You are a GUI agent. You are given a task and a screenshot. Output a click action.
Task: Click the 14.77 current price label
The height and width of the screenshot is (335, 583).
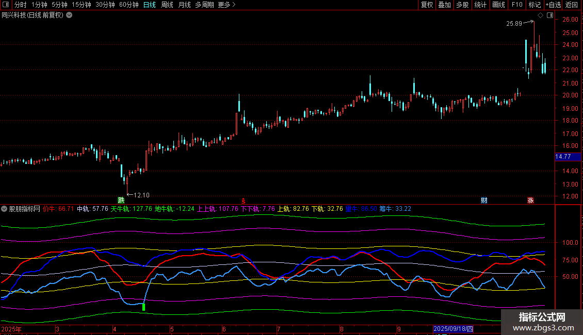(563, 157)
